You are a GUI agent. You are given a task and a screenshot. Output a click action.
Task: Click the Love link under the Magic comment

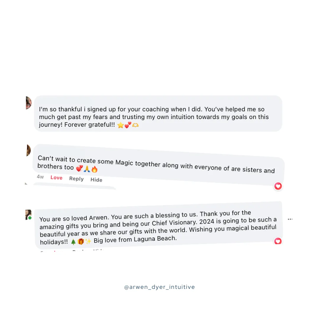point(56,178)
